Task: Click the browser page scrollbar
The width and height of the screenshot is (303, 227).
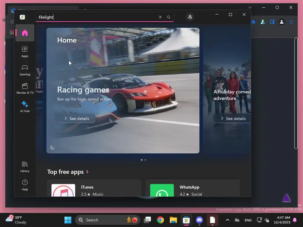Action: 296,93
